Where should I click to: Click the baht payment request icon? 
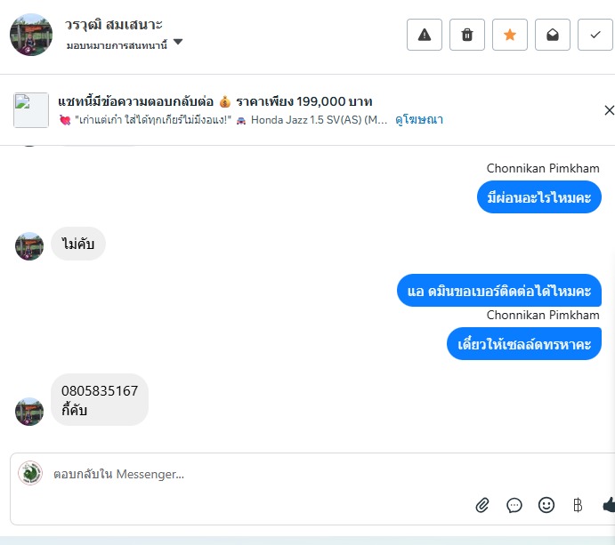[578, 505]
